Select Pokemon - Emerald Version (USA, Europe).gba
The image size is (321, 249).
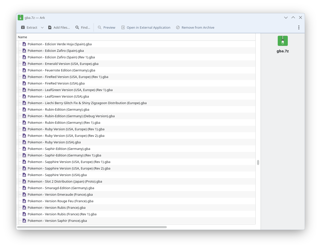[136, 64]
